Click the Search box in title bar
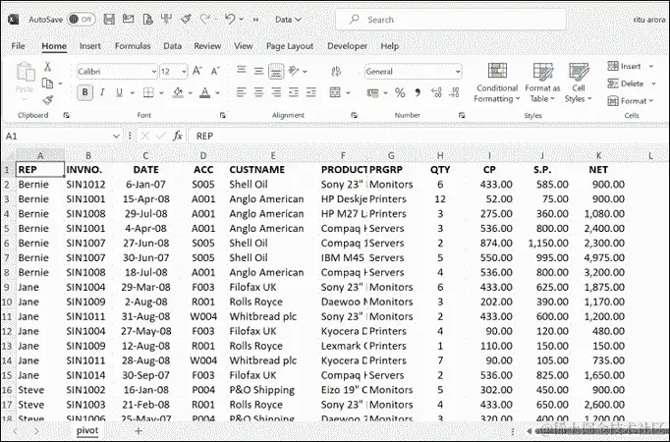Viewport: 670px width, 442px height. [x=451, y=20]
